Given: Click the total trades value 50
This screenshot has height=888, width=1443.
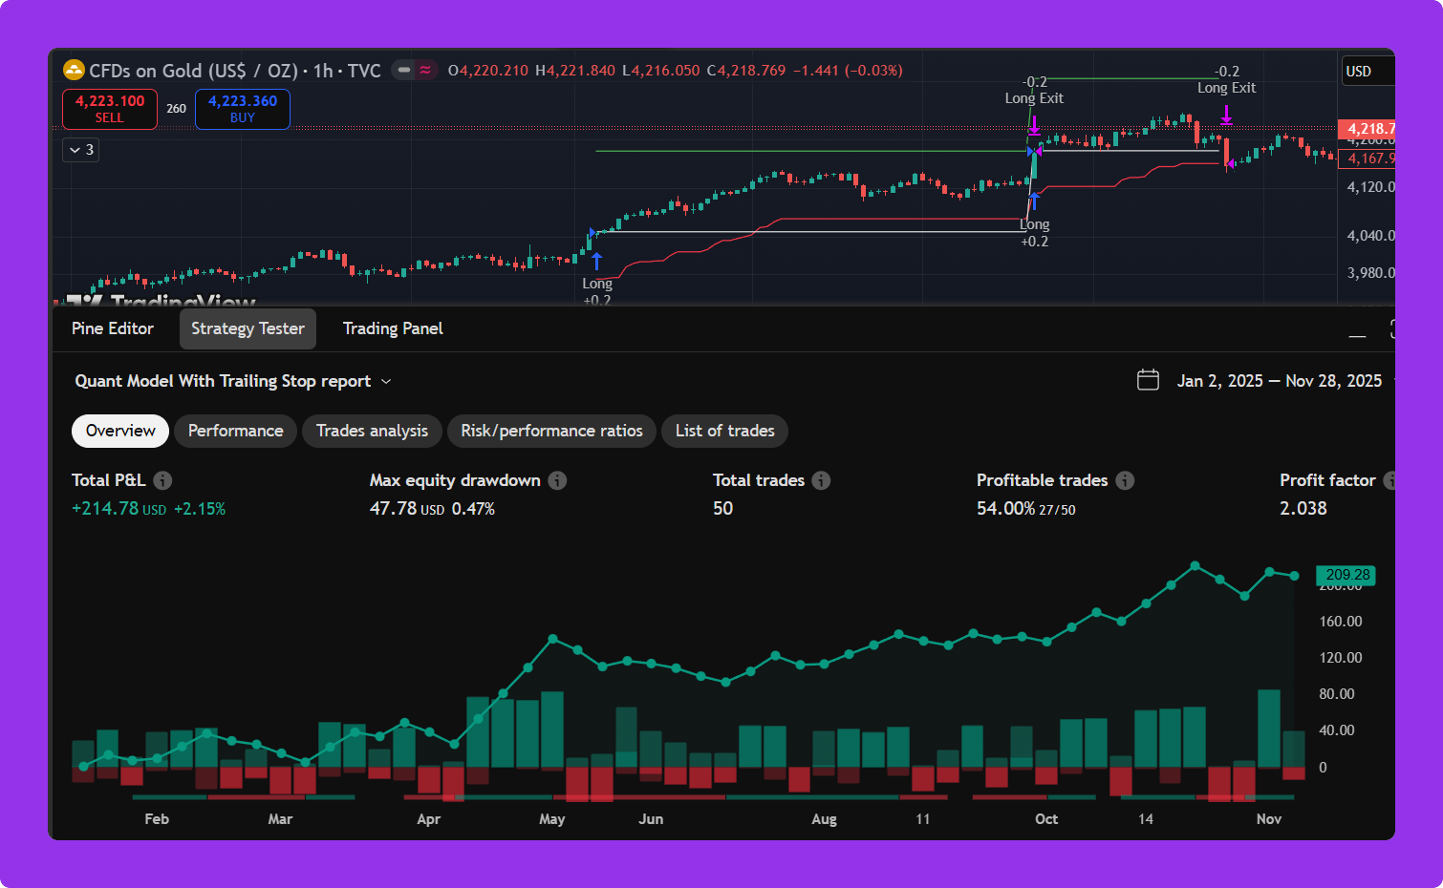Looking at the screenshot, I should tap(723, 509).
